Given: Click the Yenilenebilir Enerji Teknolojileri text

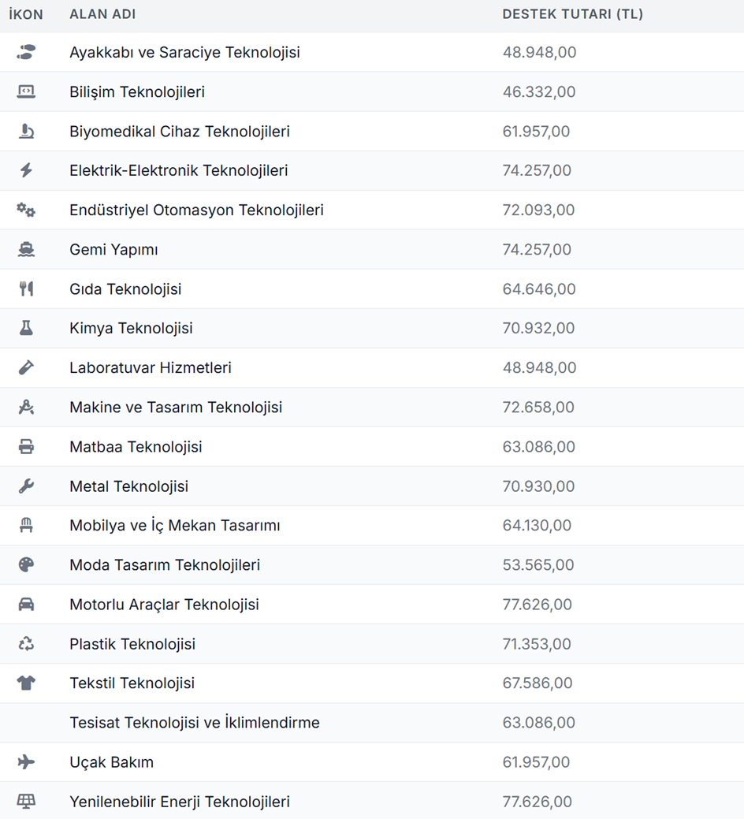Looking at the screenshot, I should click(x=180, y=802).
